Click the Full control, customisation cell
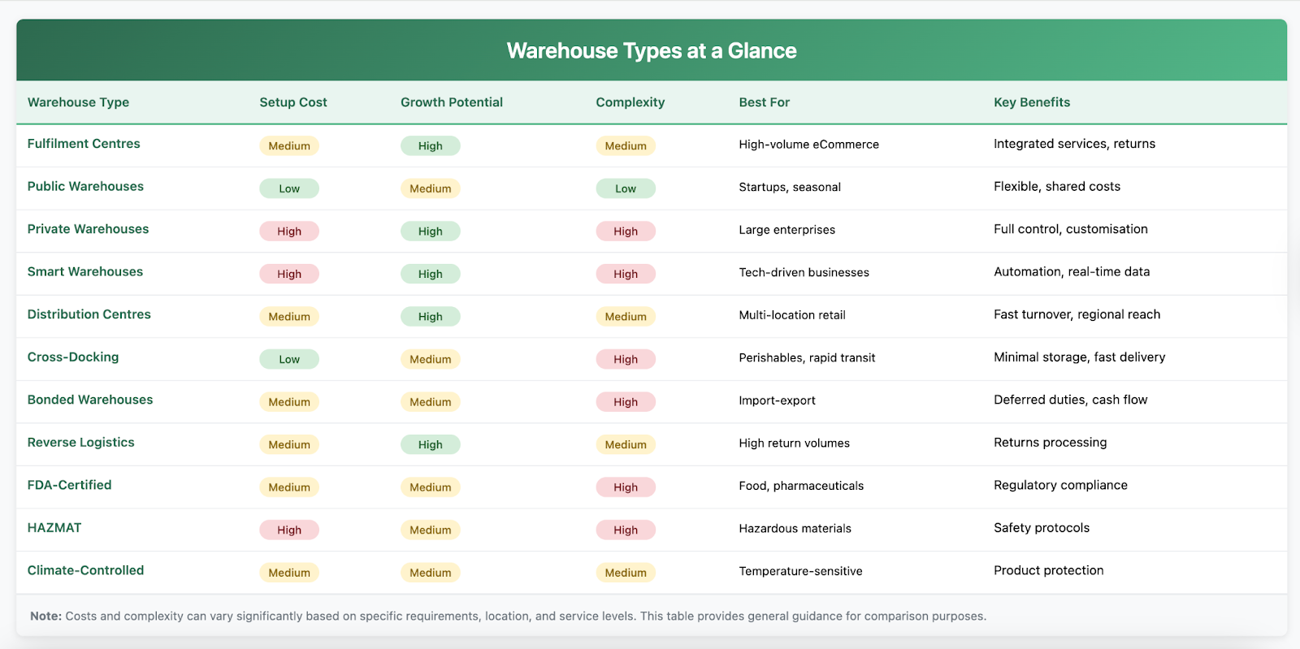The width and height of the screenshot is (1300, 649). point(1071,229)
